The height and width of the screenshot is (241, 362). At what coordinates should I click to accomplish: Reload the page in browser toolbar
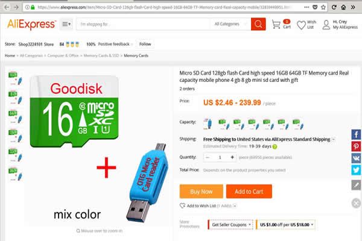point(334,7)
